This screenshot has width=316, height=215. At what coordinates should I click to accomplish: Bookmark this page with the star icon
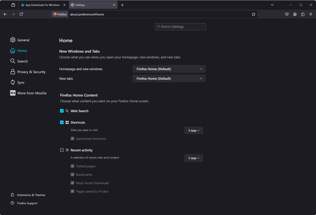tap(253, 14)
